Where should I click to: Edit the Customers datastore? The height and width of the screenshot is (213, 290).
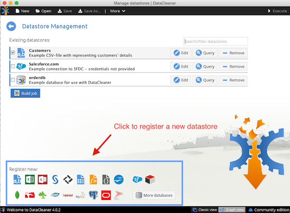tap(181, 53)
